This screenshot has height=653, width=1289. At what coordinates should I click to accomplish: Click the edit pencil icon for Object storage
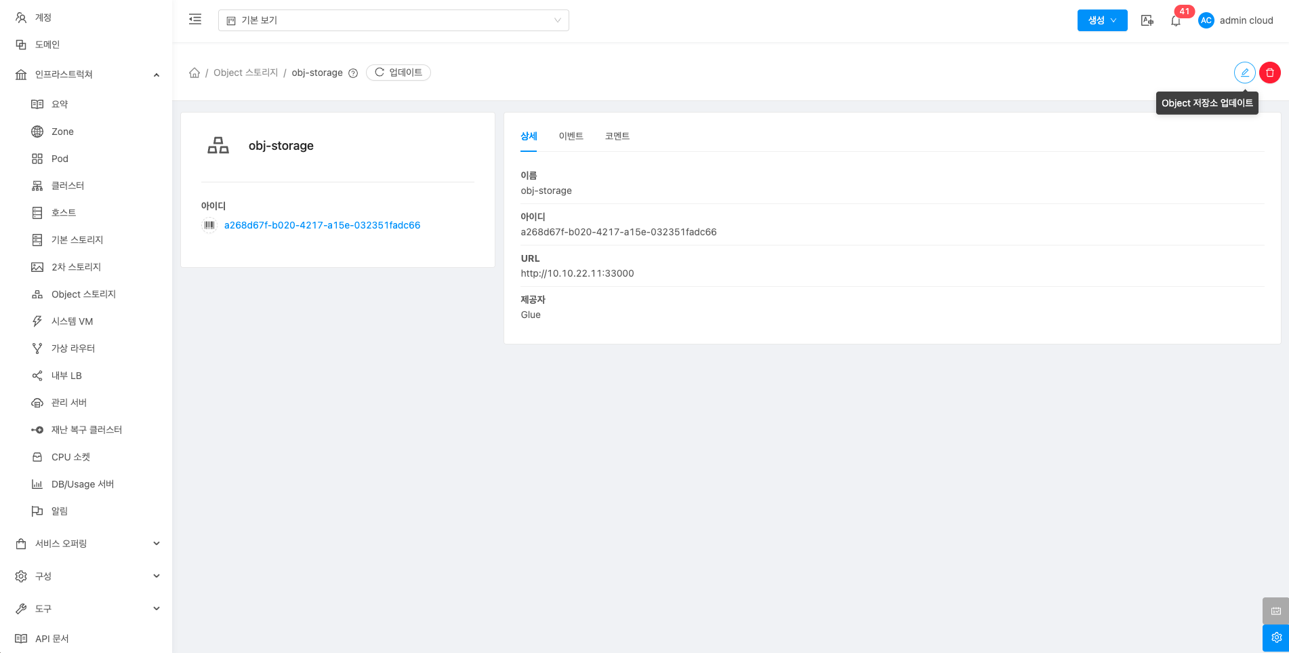tap(1244, 73)
